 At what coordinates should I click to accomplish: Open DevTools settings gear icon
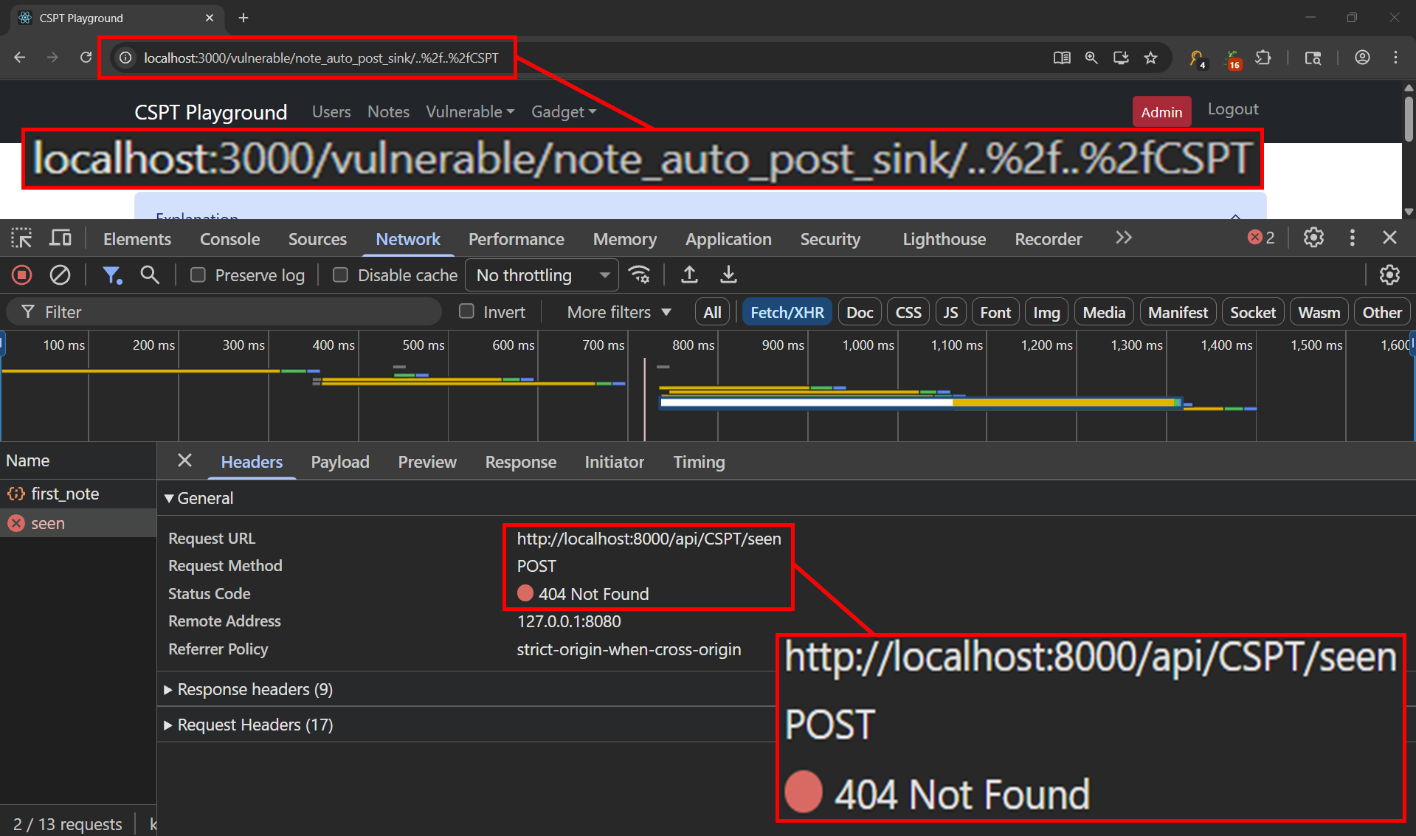tap(1313, 238)
